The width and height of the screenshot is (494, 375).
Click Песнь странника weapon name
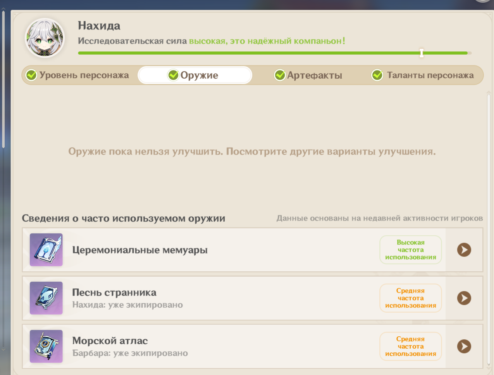(114, 293)
